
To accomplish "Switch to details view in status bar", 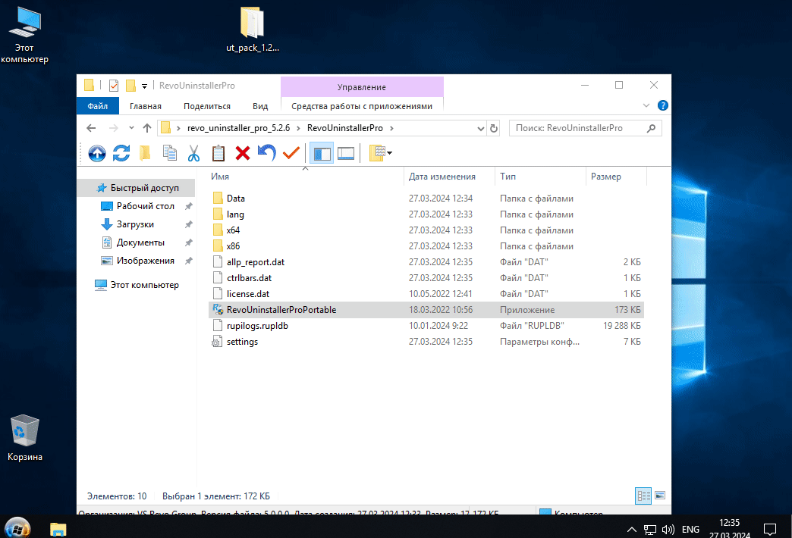I will [643, 496].
